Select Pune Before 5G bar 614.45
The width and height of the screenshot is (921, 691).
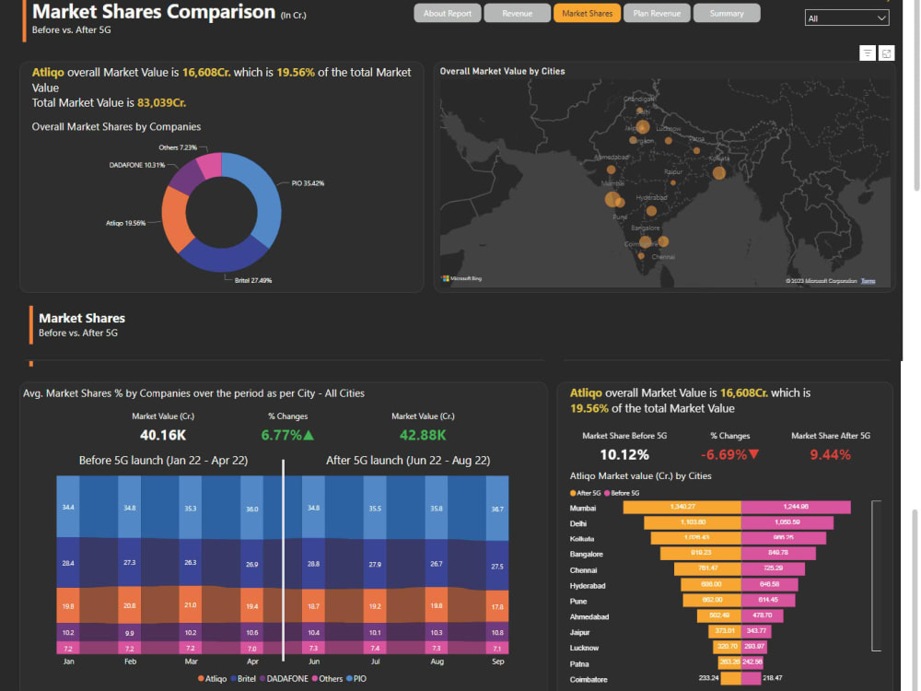click(768, 600)
